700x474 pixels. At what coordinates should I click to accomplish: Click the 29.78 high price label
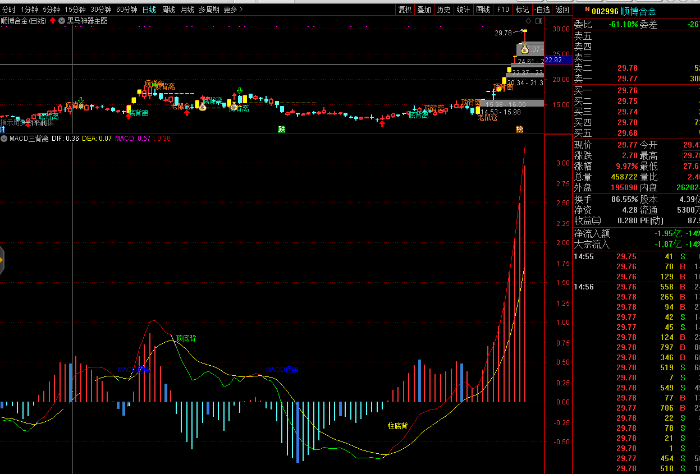504,33
